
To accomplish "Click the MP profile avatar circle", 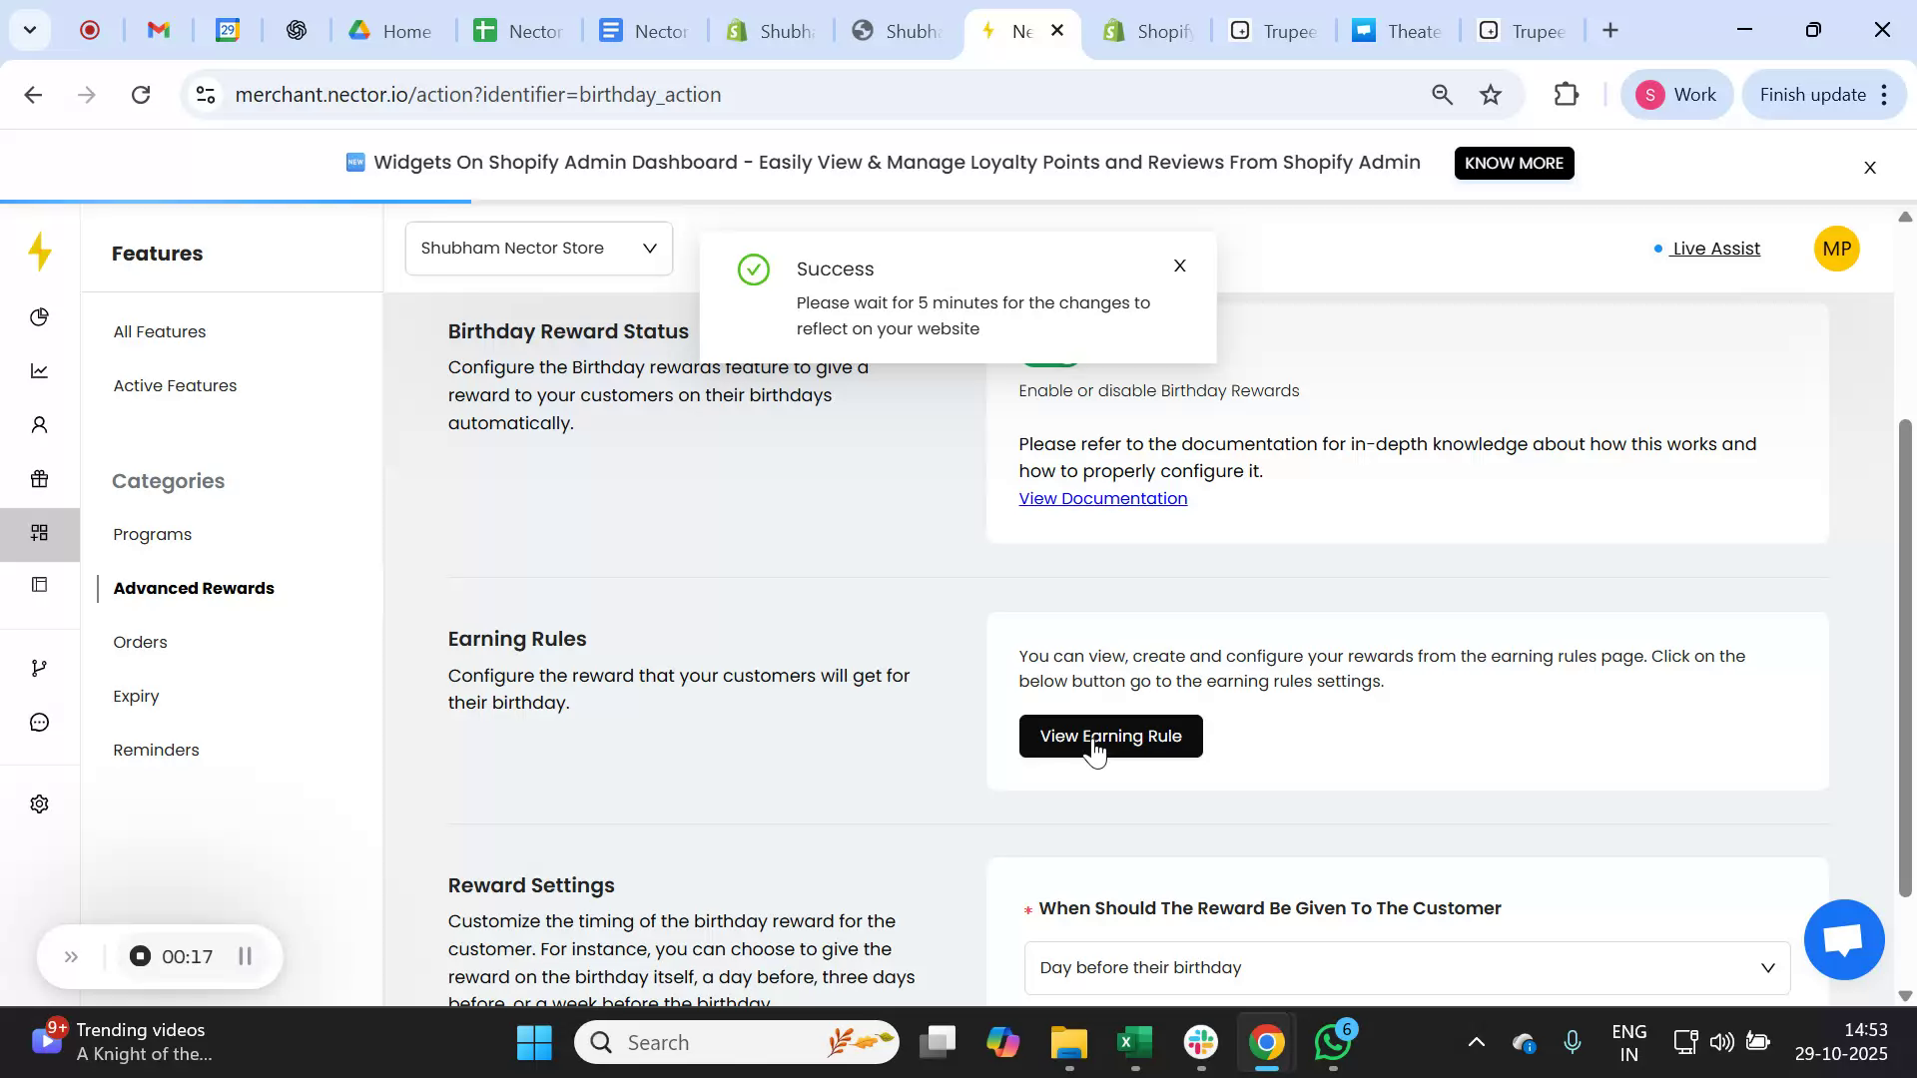I will [x=1837, y=248].
